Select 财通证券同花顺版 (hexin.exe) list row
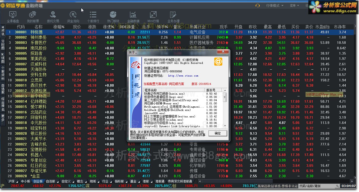Image resolution: width=359 pixels, height=192 pixels. tap(183, 94)
